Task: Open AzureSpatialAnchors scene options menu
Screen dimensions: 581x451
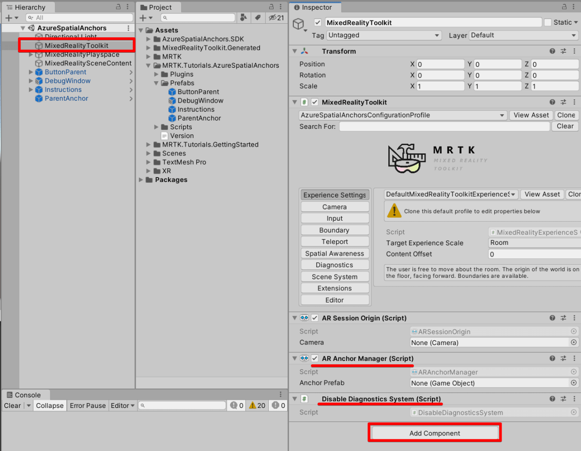Action: [128, 28]
